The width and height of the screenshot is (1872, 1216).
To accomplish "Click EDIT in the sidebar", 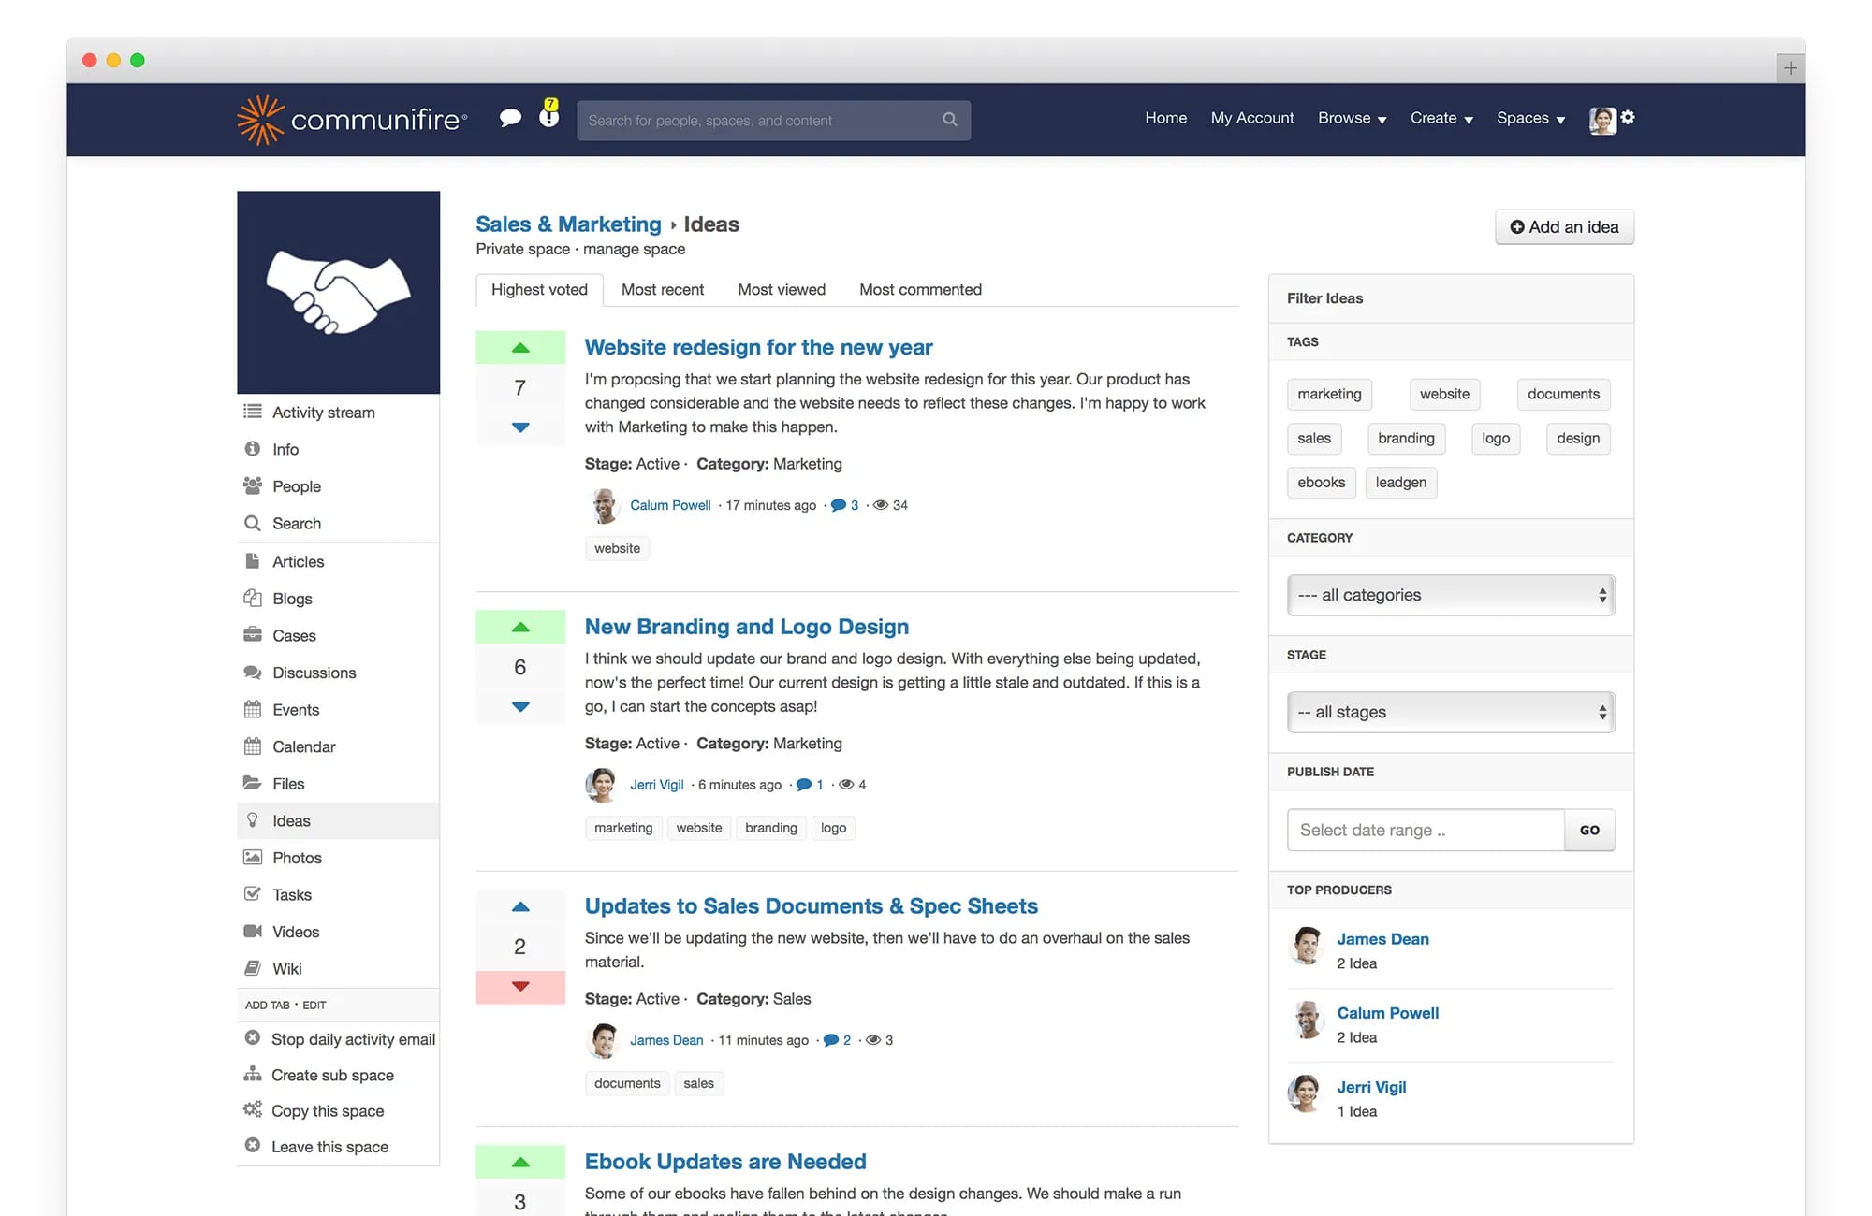I will (x=314, y=1005).
